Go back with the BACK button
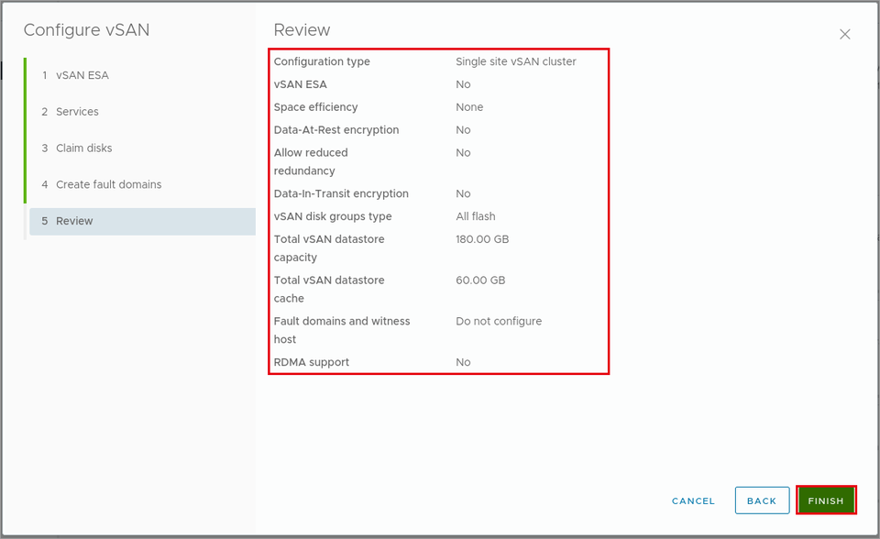The height and width of the screenshot is (539, 880). 762,500
